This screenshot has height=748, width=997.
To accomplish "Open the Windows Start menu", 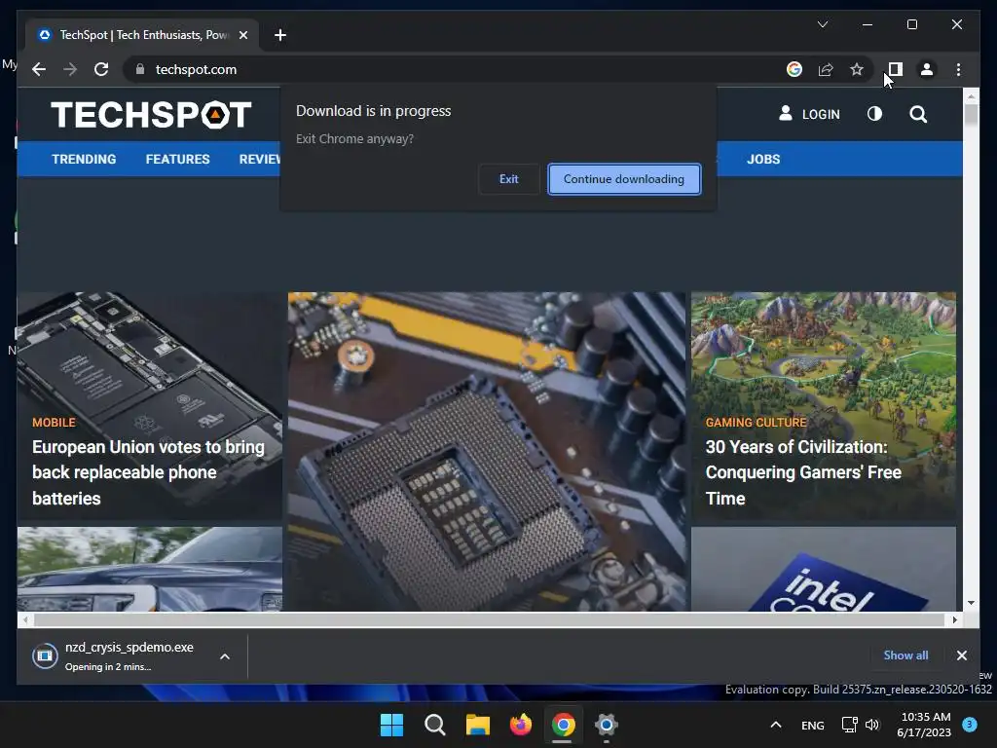I will pos(391,725).
